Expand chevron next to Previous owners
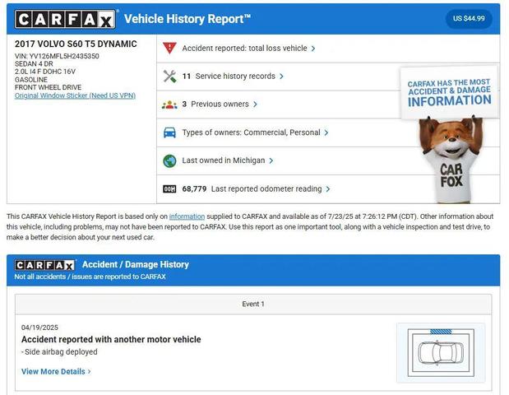Image resolution: width=509 pixels, height=395 pixels. pyautogui.click(x=255, y=105)
